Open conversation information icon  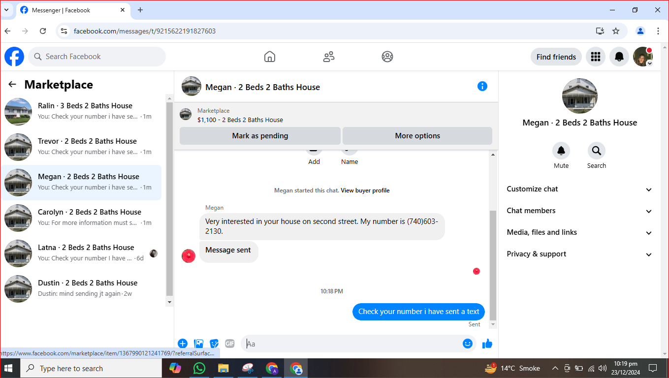click(482, 86)
